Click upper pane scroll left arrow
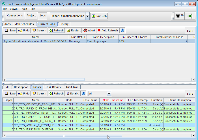 pyautogui.click(x=4, y=80)
